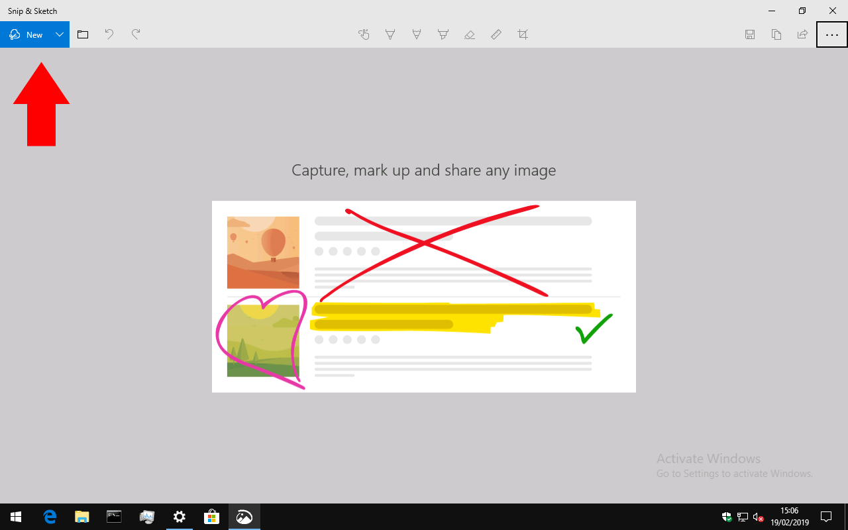Image resolution: width=848 pixels, height=530 pixels.
Task: Restore down the Snip & Sketch window
Action: click(802, 11)
